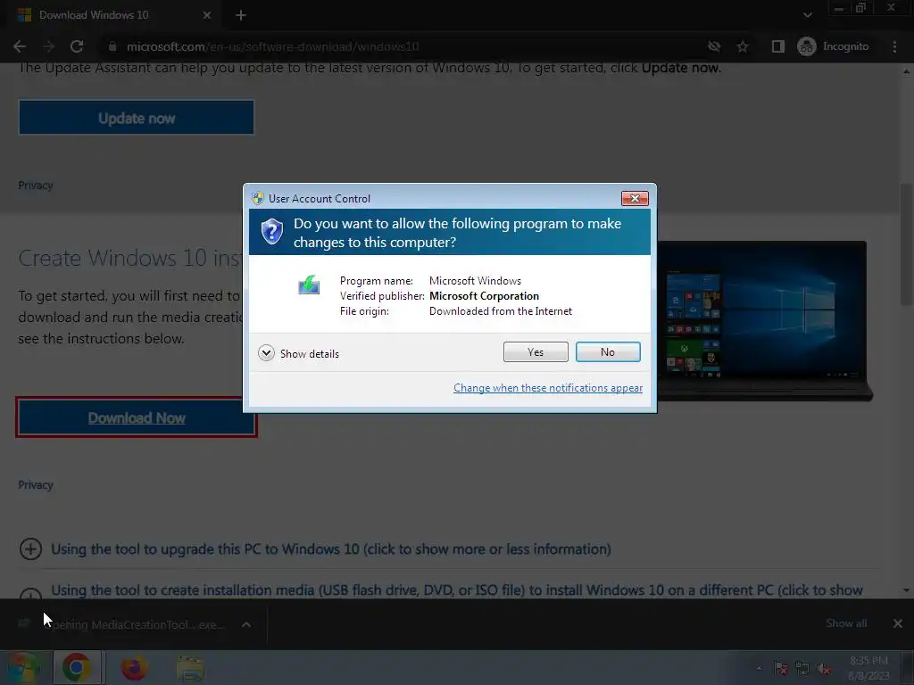Screen dimensions: 914x685
Task: Expand 'Using the tool to create installation media' section
Action: [30, 592]
